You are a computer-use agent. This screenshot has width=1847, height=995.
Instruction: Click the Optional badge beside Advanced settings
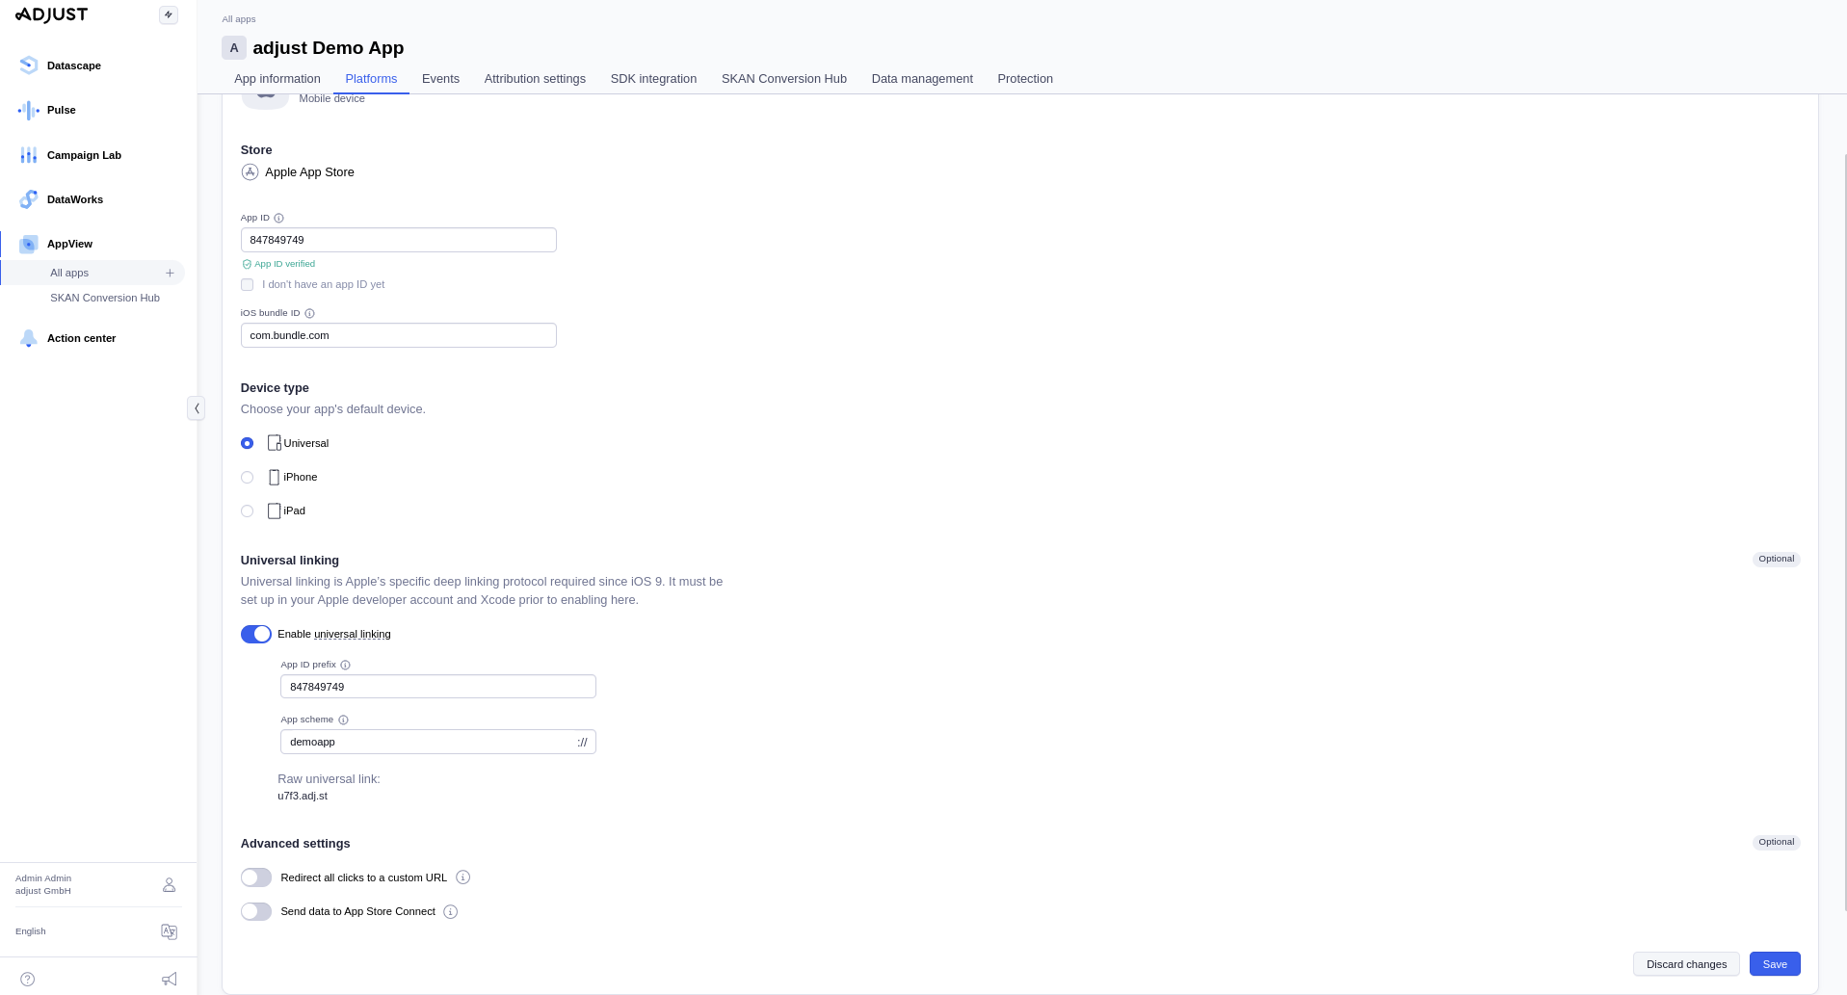[1776, 842]
